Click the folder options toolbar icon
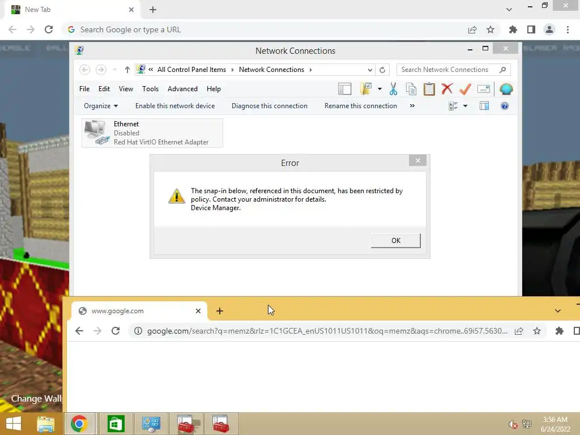Image resolution: width=580 pixels, height=435 pixels. pos(366,89)
